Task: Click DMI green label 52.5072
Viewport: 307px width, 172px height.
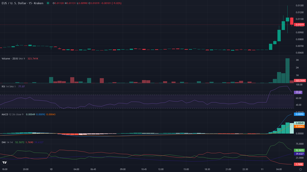Action: point(299,150)
